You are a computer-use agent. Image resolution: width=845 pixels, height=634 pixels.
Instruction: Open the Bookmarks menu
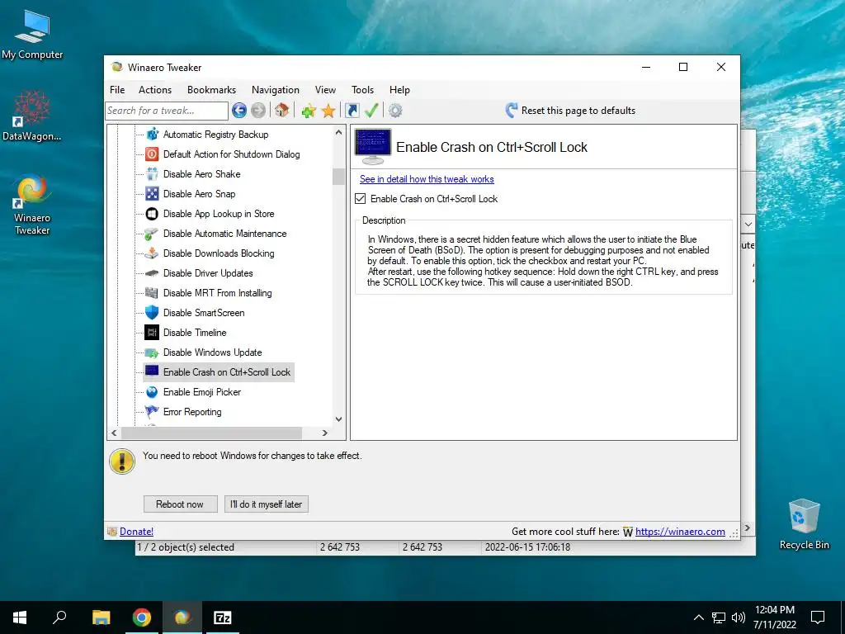[x=212, y=90]
